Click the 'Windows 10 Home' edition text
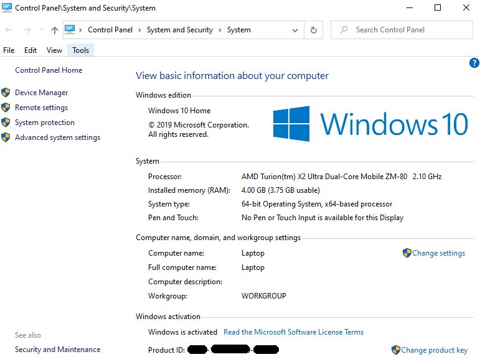Image resolution: width=480 pixels, height=362 pixels. point(179,110)
